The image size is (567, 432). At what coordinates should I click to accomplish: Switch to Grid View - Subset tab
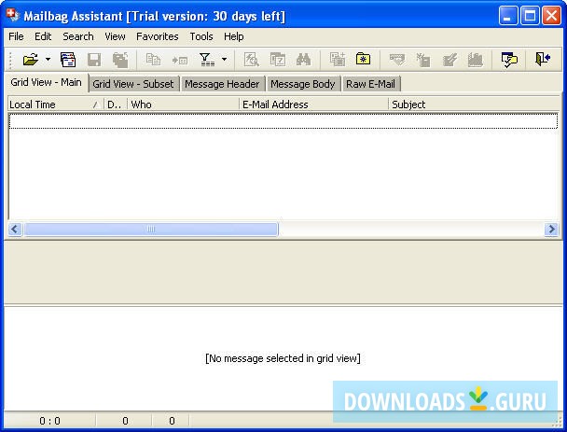tap(133, 84)
